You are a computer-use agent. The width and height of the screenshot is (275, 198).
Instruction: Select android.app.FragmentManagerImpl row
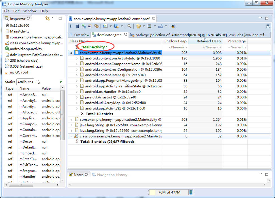(x=169, y=81)
